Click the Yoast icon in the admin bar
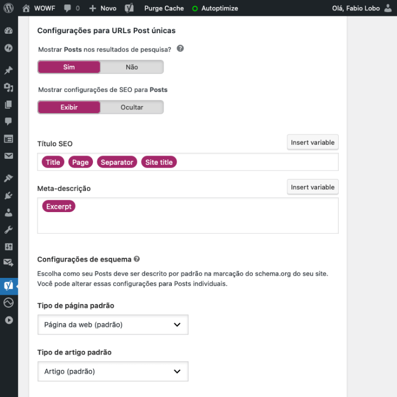This screenshot has width=397, height=397. pyautogui.click(x=129, y=8)
